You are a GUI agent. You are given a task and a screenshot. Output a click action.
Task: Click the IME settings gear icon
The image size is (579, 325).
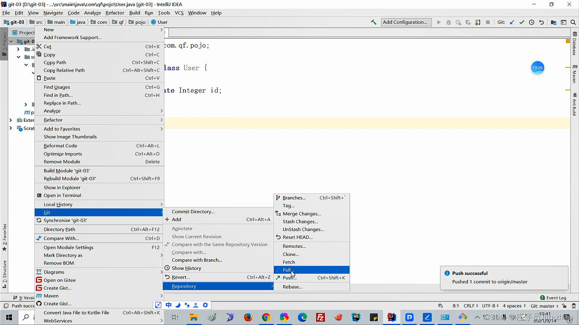coord(205,305)
